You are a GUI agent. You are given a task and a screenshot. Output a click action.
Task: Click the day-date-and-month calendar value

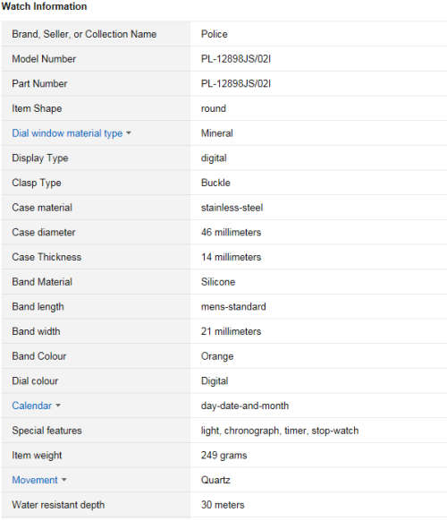tap(245, 406)
